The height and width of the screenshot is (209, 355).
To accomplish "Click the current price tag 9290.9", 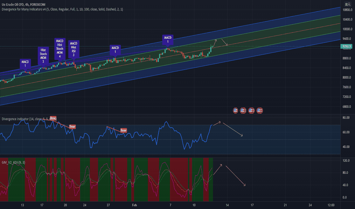I will click(346, 46).
